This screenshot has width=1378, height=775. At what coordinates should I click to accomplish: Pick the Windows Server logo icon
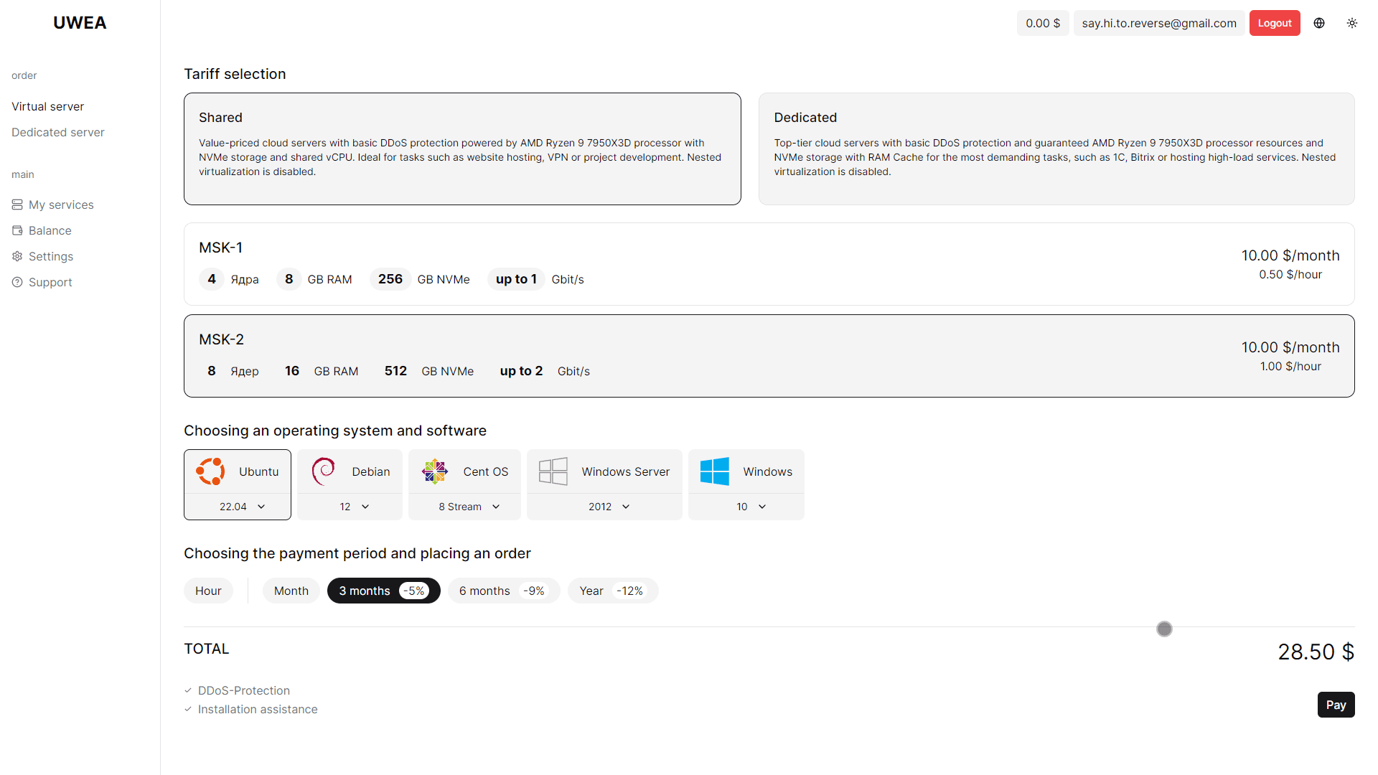(553, 471)
